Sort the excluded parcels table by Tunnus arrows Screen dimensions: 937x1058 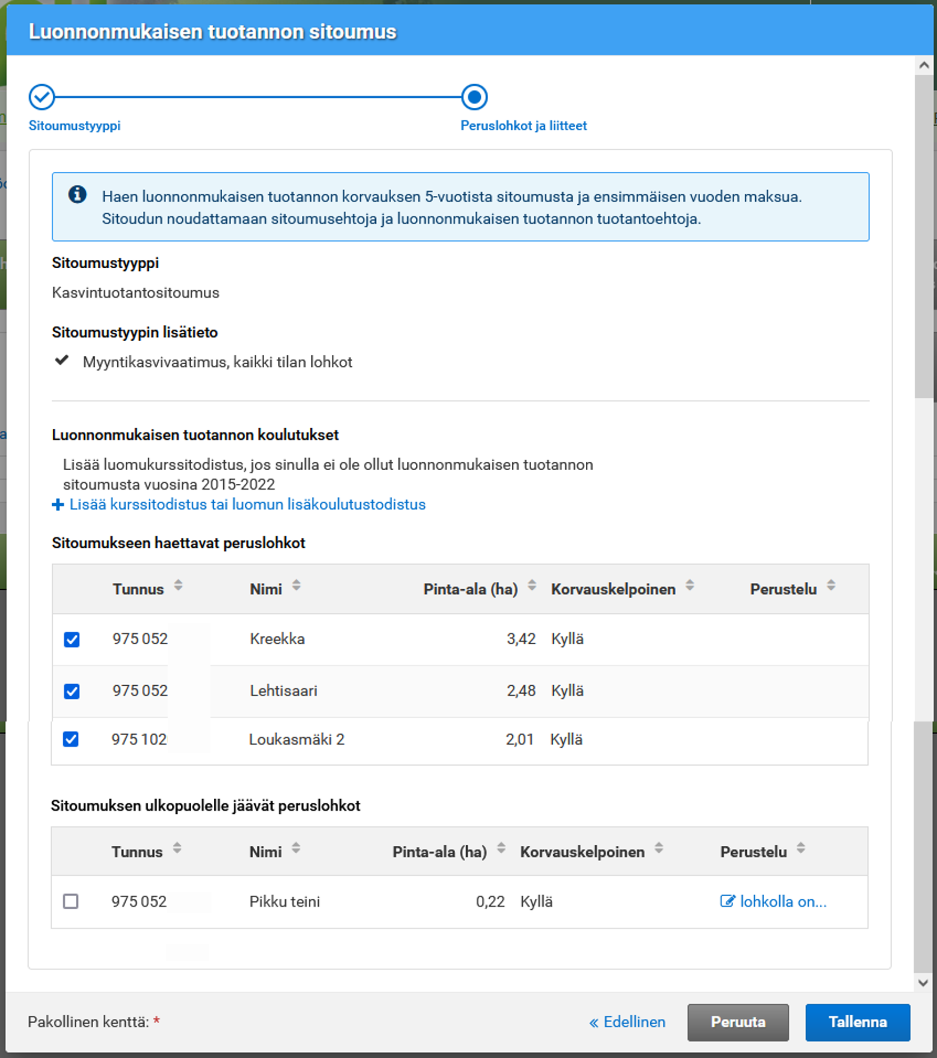pos(179,850)
